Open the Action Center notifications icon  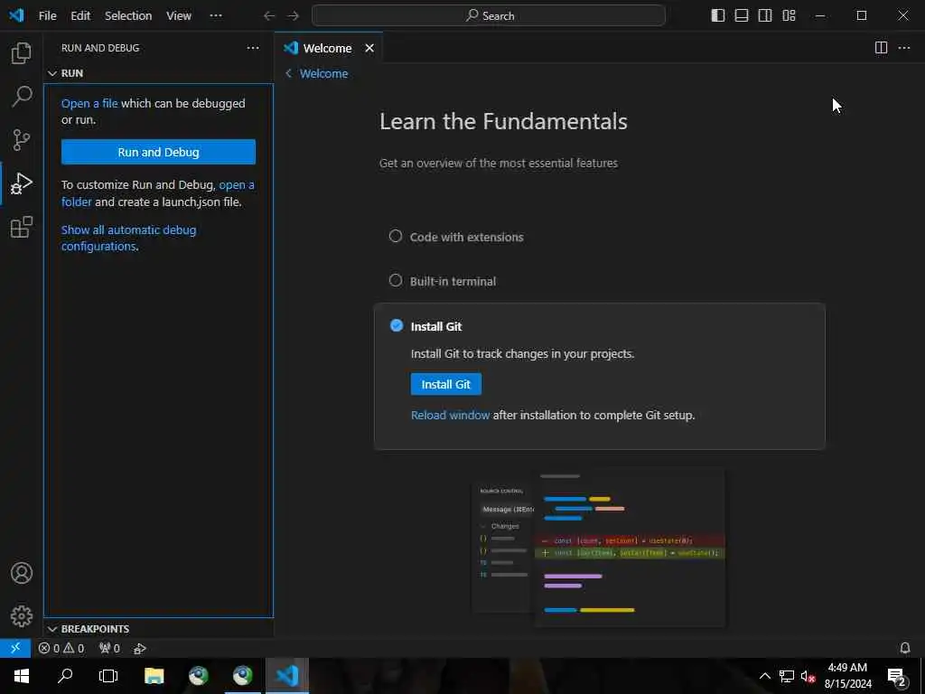(897, 677)
